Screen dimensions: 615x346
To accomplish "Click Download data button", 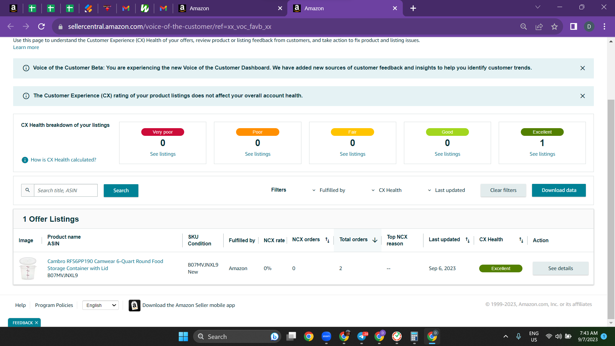I will coord(559,190).
